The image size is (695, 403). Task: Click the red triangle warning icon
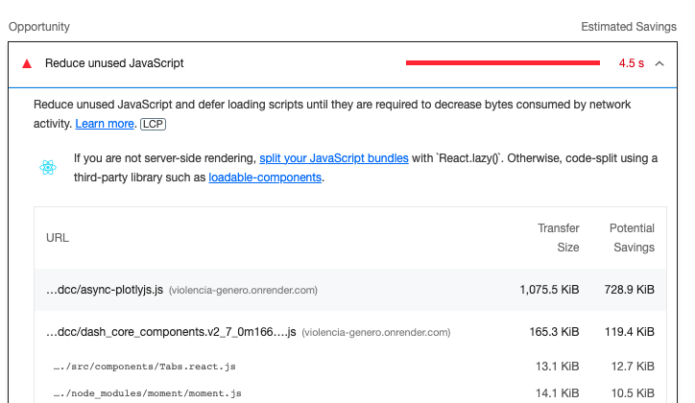pyautogui.click(x=27, y=63)
